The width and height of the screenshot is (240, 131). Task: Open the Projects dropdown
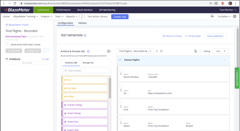coord(46,17)
